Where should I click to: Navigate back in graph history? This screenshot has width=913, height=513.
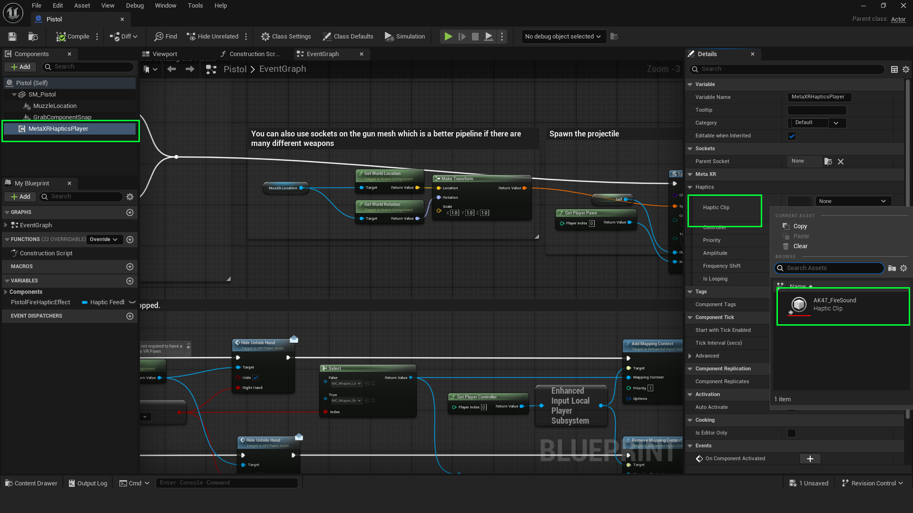pyautogui.click(x=172, y=69)
